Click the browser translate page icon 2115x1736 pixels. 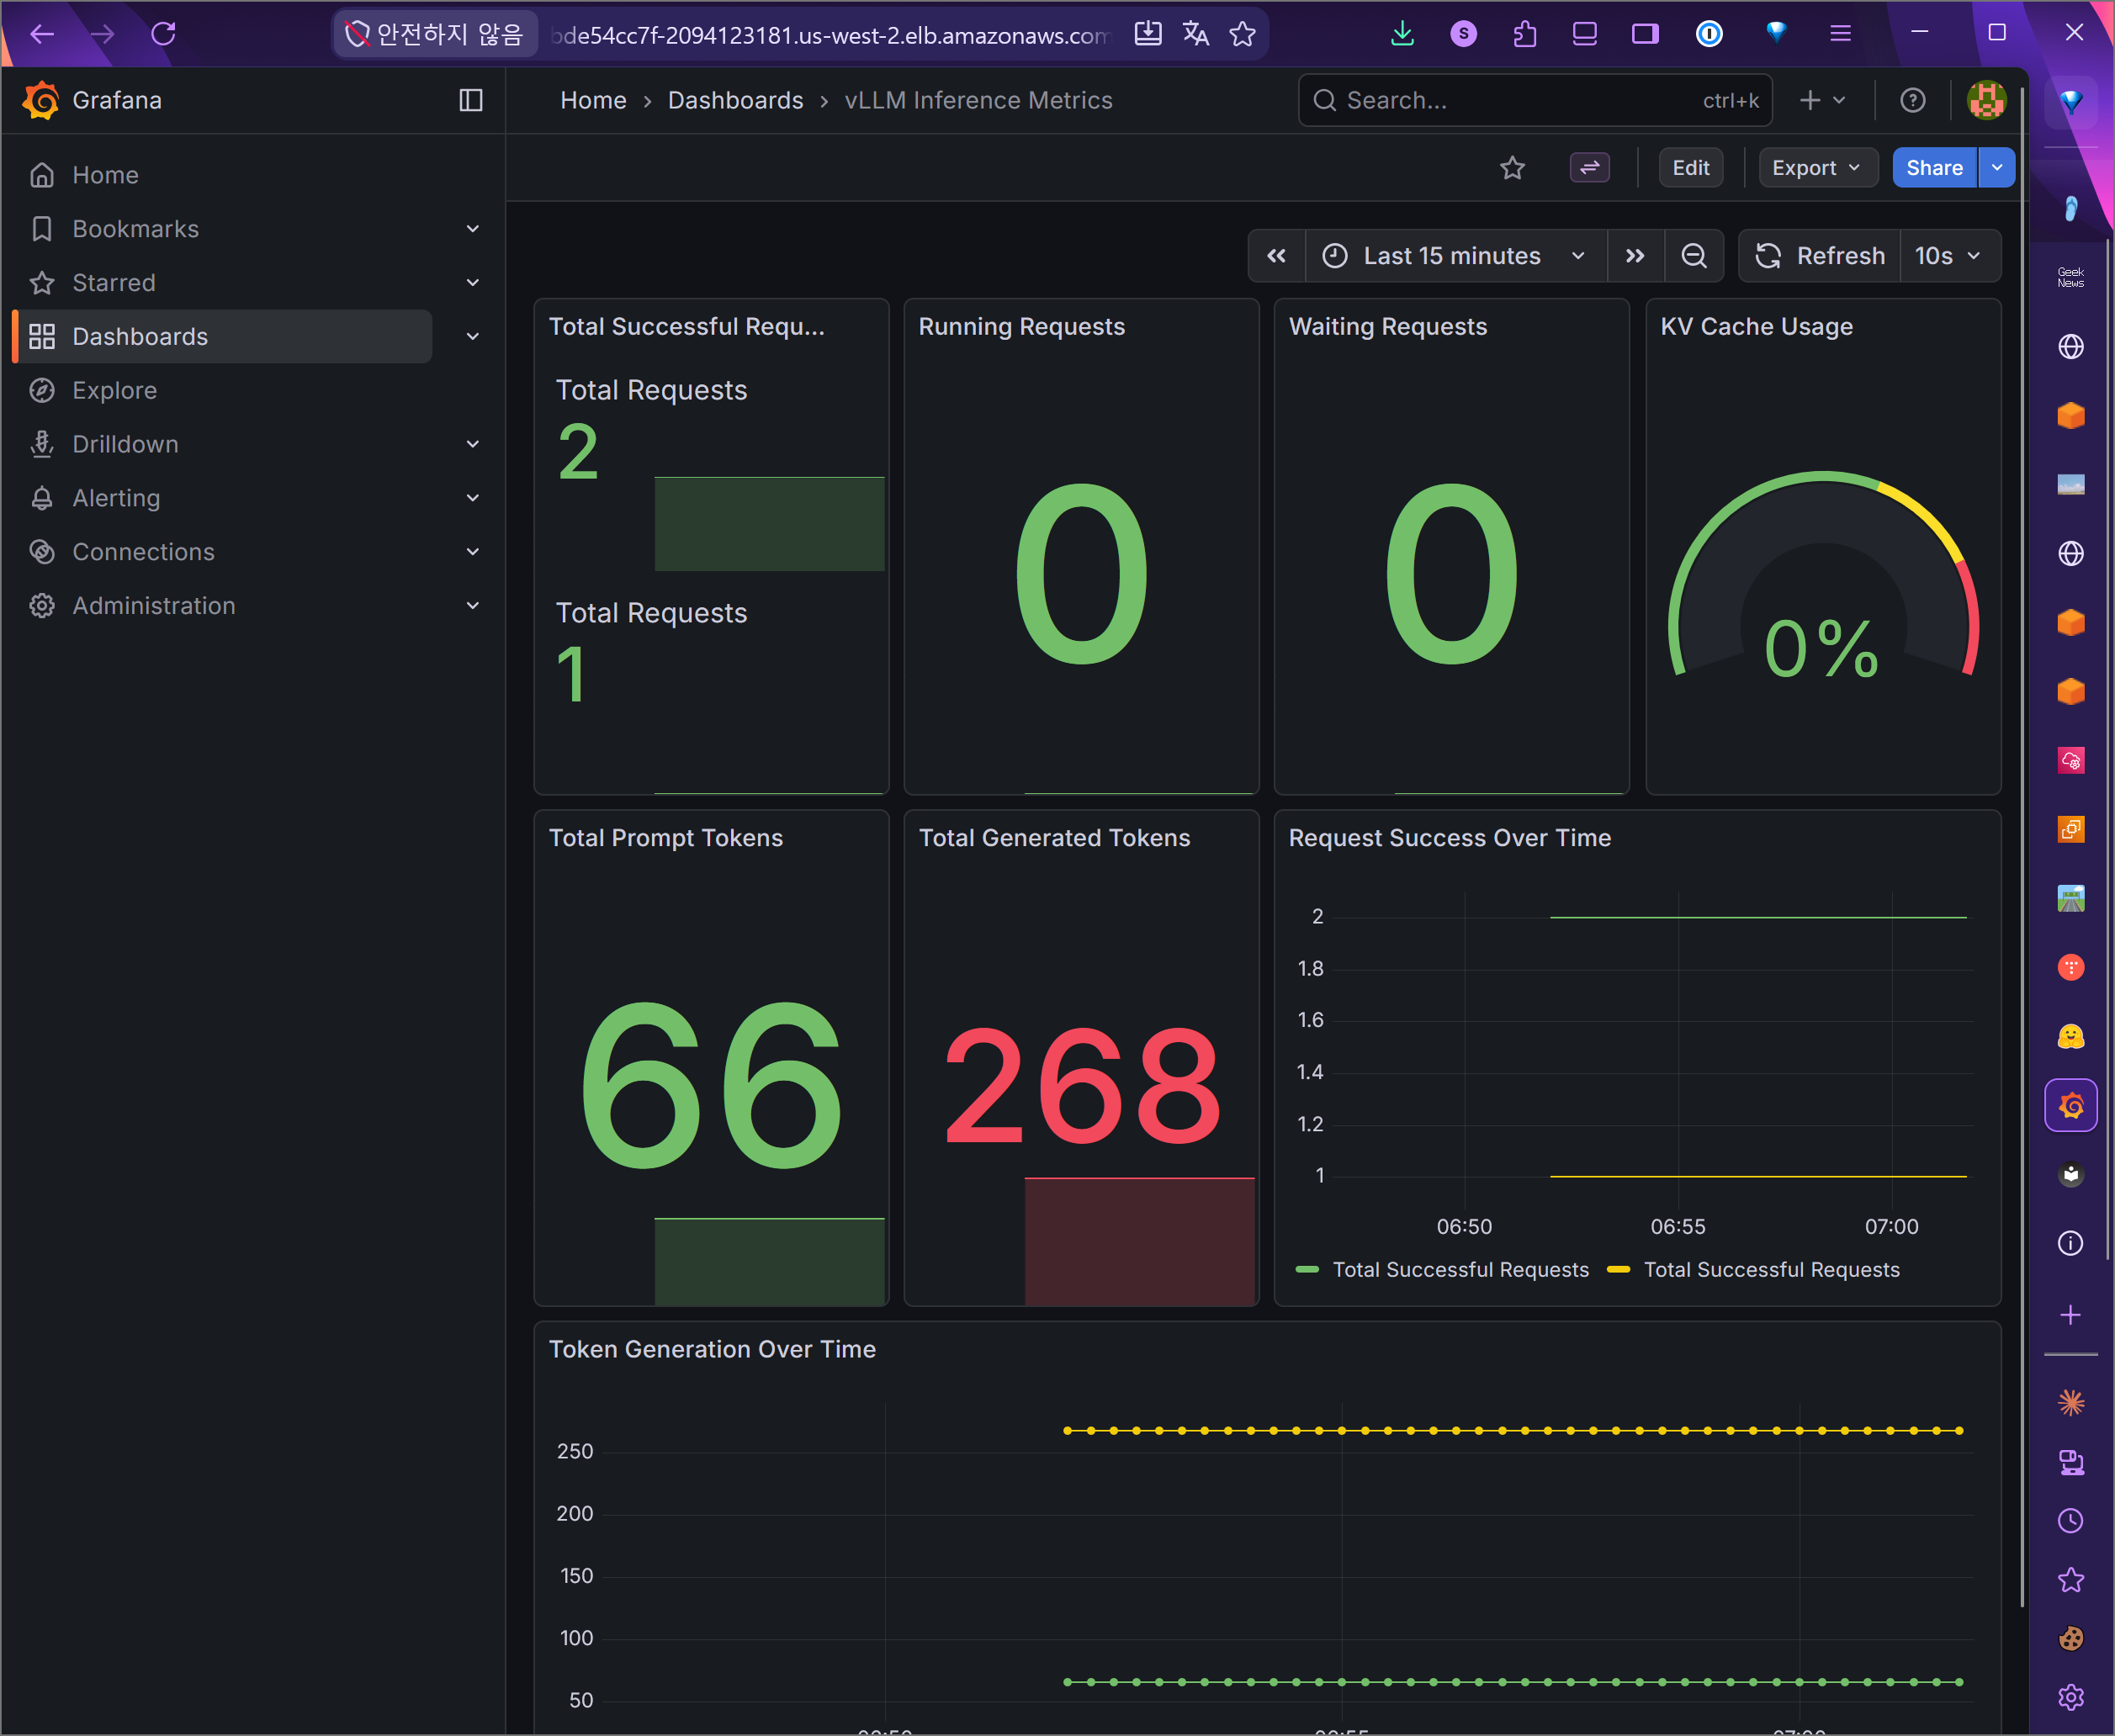tap(1195, 34)
